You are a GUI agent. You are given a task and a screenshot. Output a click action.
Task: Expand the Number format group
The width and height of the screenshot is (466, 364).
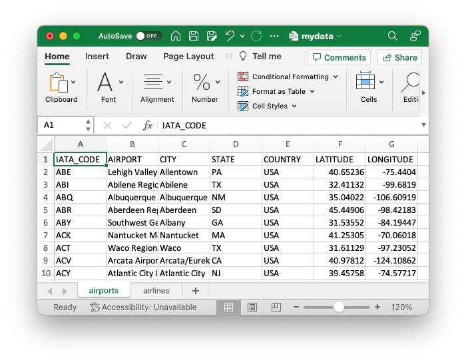(204, 88)
